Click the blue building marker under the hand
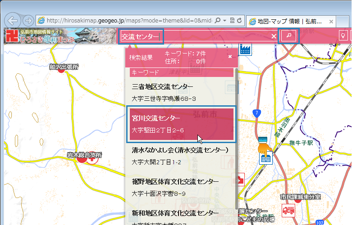The height and width of the screenshot is (225, 352). click(266, 158)
